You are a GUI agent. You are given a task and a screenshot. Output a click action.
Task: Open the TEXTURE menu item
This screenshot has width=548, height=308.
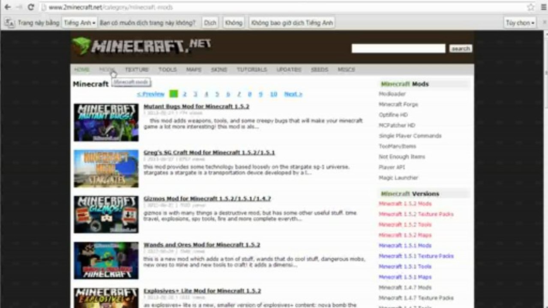click(137, 69)
